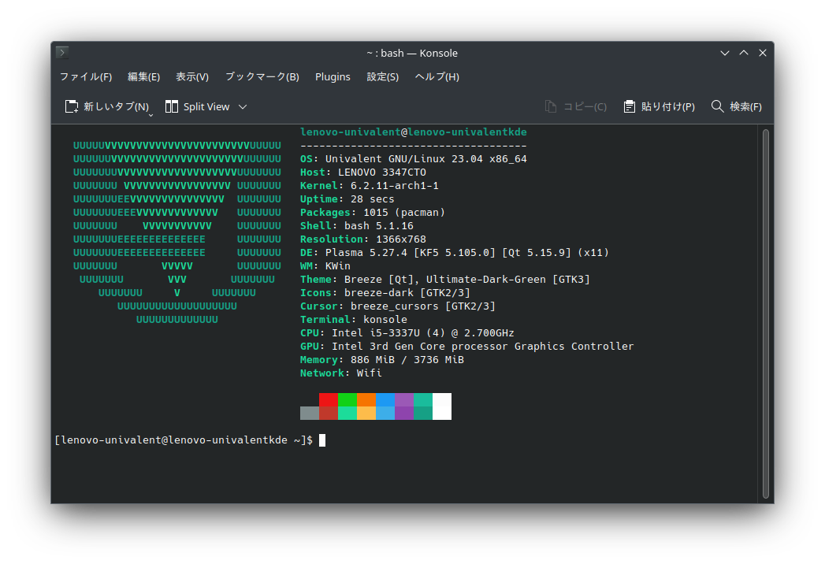Open the Plugins menu
825x564 pixels.
coord(333,77)
